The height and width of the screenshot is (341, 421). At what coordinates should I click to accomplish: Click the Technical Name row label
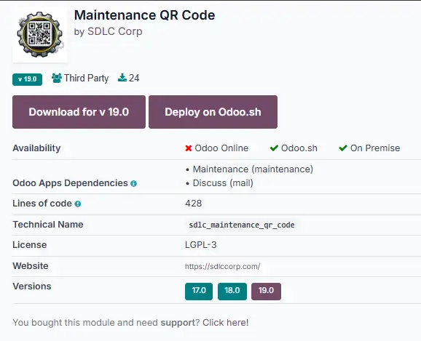click(48, 225)
